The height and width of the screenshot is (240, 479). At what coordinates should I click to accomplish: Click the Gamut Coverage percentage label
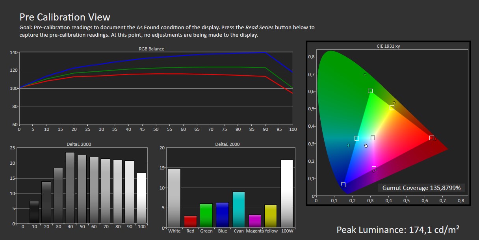421,188
